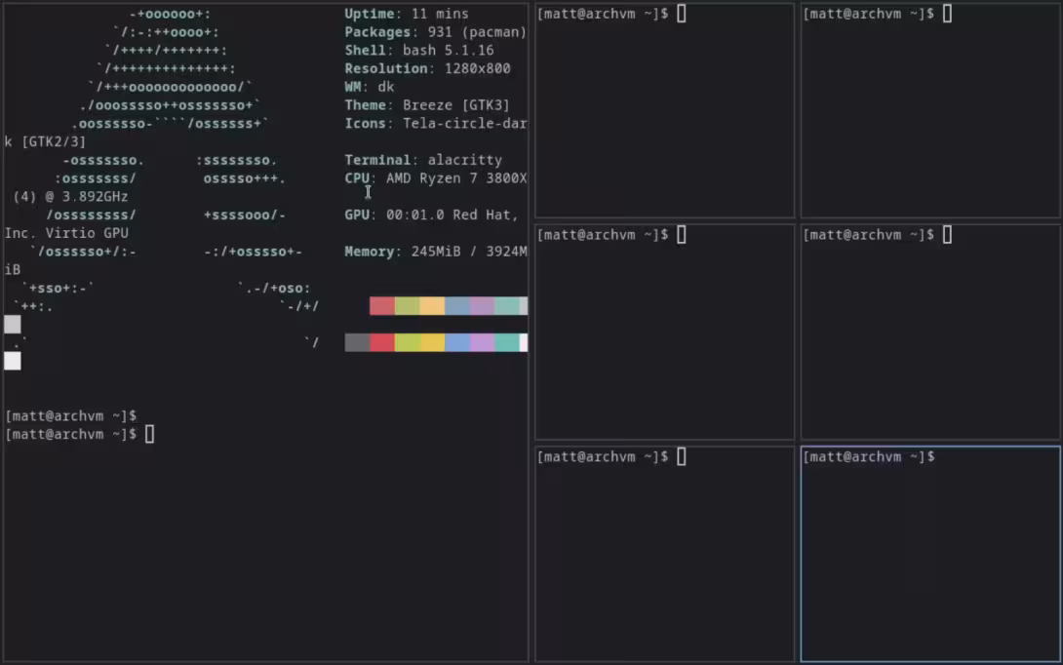Click the '931 (pacman)' package count

coord(477,32)
